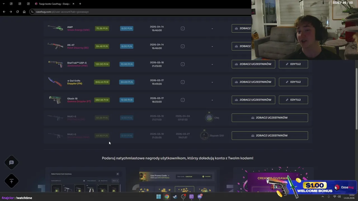This screenshot has height=201, width=358.
Task: Click the 84.48 PLN price badge
Action: coord(102,46)
